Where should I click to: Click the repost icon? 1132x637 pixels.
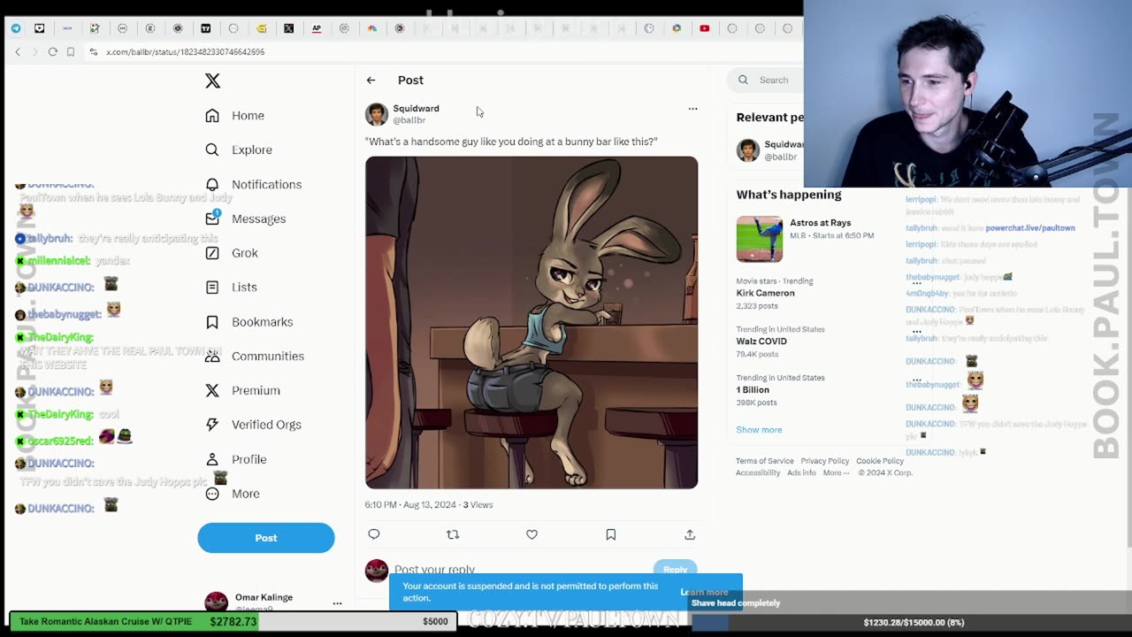pyautogui.click(x=453, y=534)
